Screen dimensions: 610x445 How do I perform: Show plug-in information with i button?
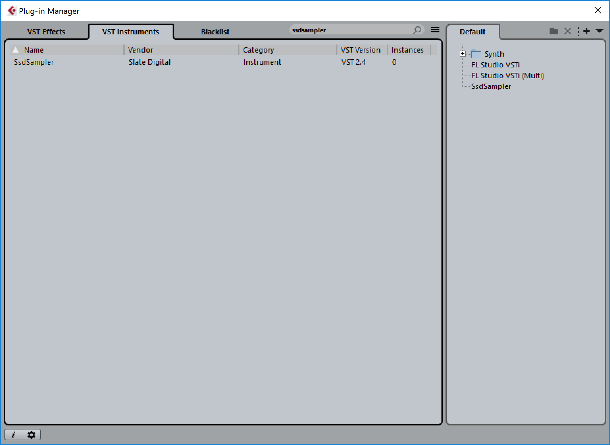pyautogui.click(x=14, y=435)
